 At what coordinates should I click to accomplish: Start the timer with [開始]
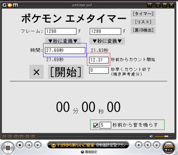(x=66, y=72)
